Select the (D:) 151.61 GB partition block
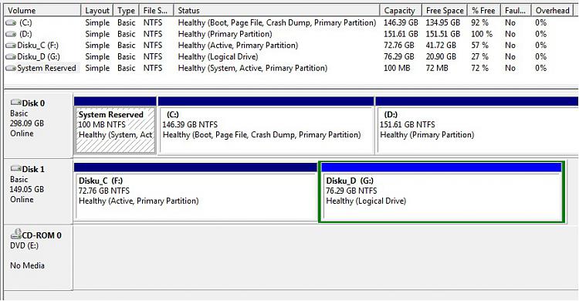Screen dimensions: 579x301 point(477,125)
